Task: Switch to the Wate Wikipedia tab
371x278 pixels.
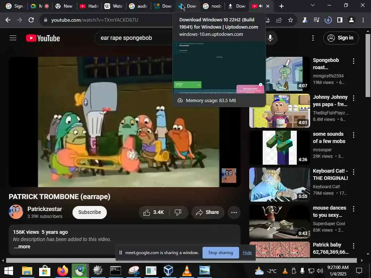Action: [113, 6]
